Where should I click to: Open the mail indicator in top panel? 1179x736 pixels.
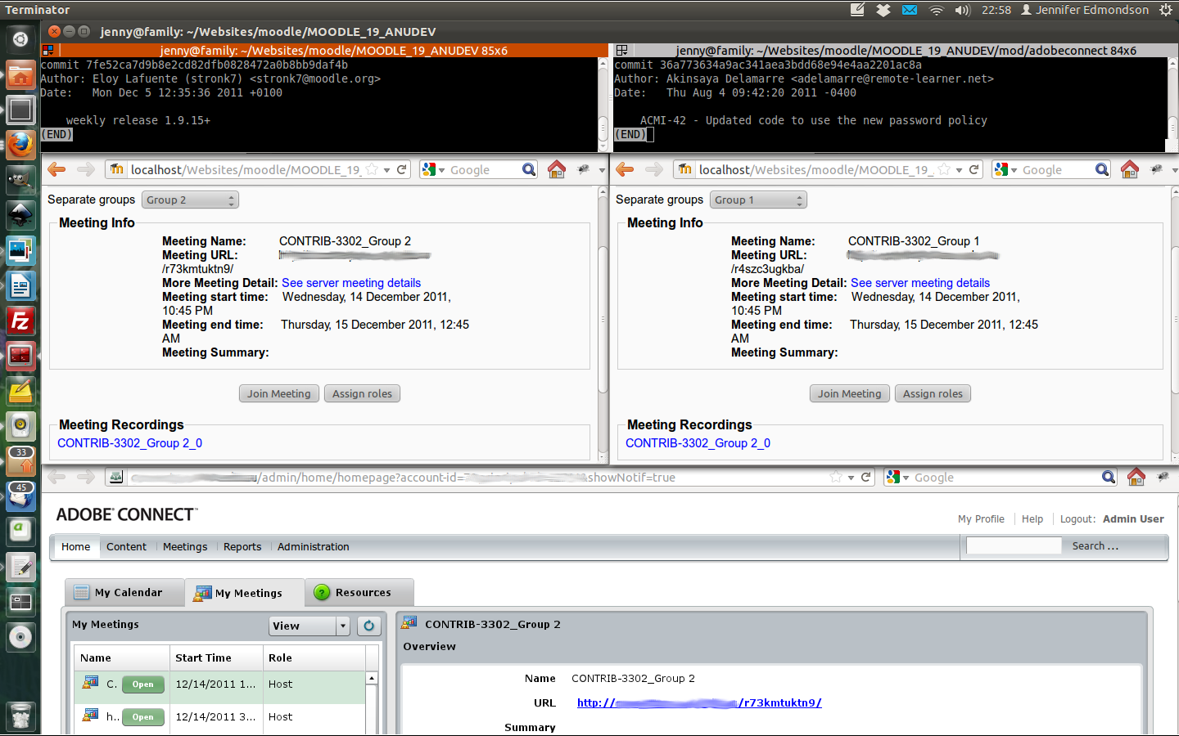coord(910,10)
